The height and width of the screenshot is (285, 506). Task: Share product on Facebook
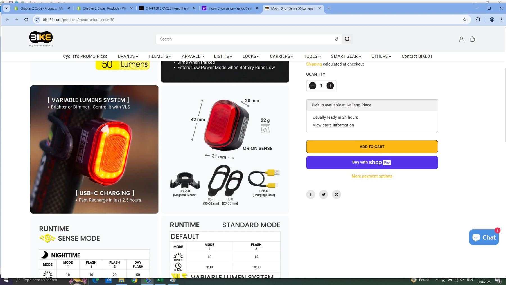[311, 194]
